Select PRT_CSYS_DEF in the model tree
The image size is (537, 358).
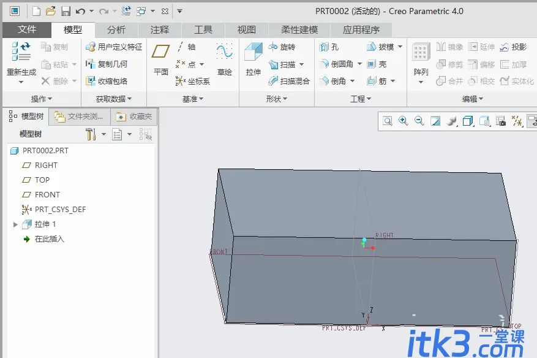(x=54, y=210)
